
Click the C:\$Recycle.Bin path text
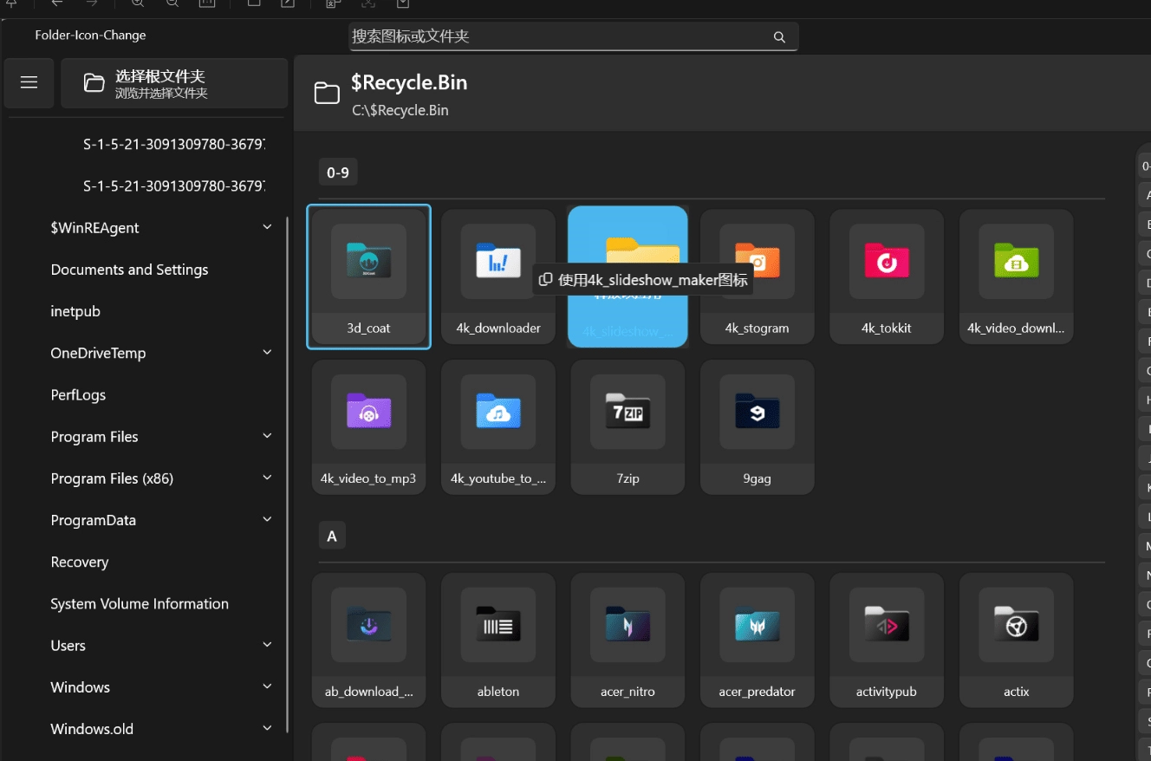(x=400, y=111)
